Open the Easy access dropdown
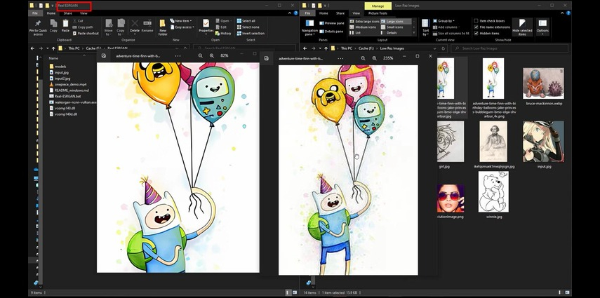Viewport: 600px width, 298px height. coord(182,27)
